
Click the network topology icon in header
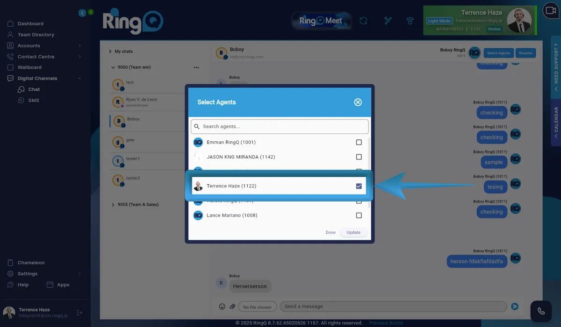388,21
